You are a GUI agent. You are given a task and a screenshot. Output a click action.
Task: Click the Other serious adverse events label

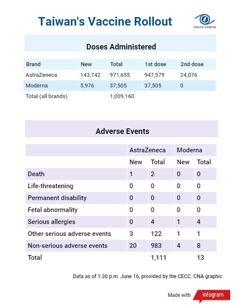(x=70, y=234)
